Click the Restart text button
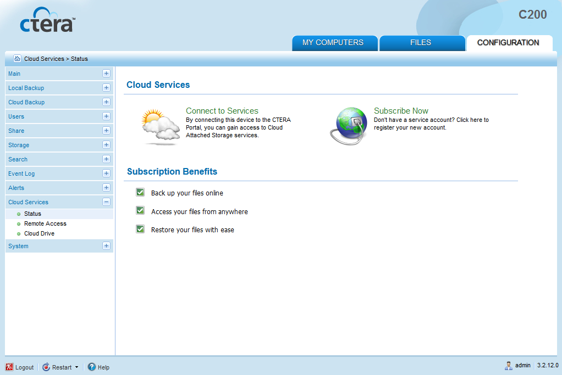 pyautogui.click(x=62, y=367)
